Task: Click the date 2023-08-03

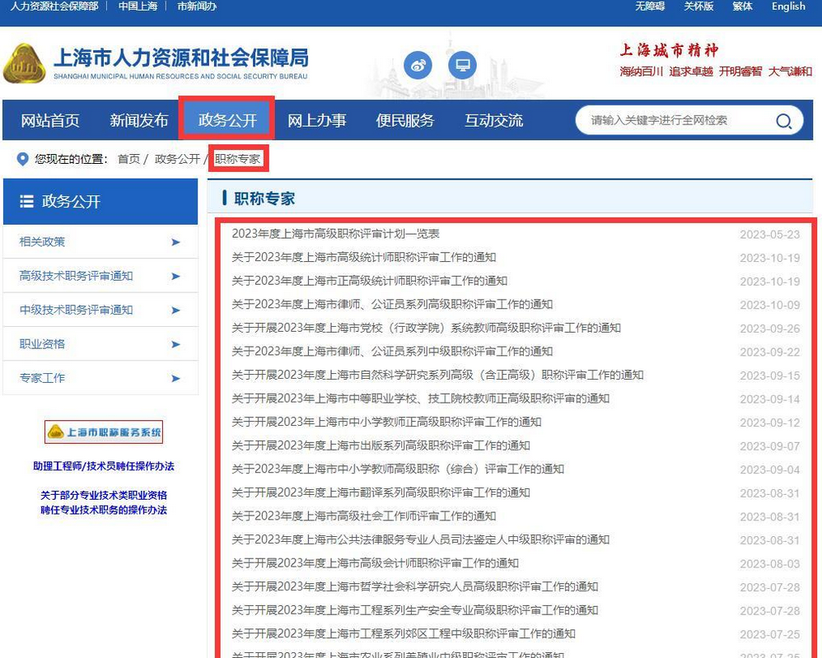Action: [x=769, y=563]
